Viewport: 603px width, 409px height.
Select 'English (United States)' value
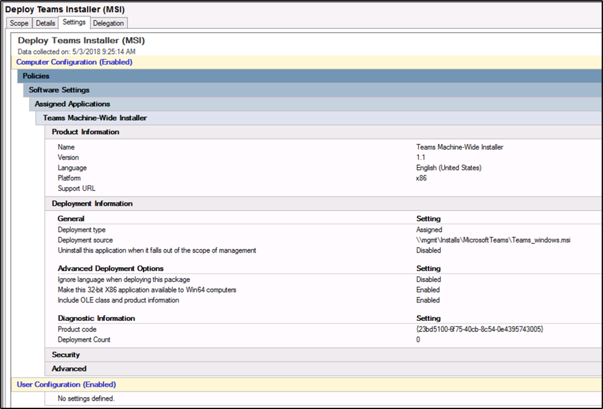click(x=449, y=168)
